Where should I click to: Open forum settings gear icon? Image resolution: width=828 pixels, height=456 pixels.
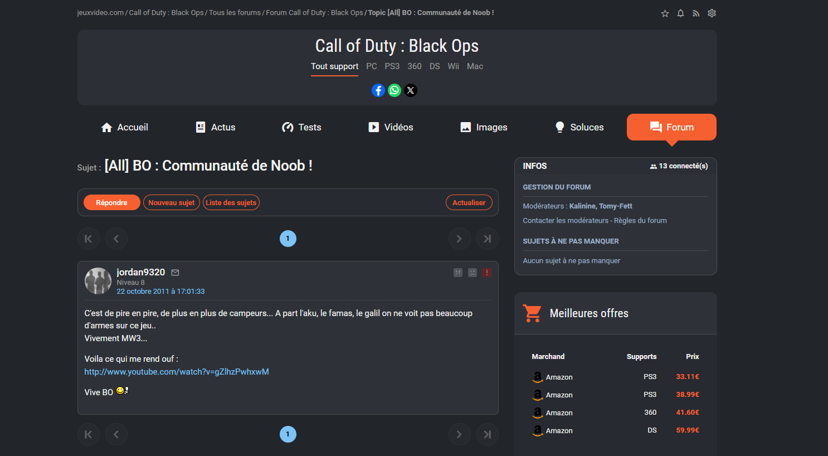coord(712,13)
